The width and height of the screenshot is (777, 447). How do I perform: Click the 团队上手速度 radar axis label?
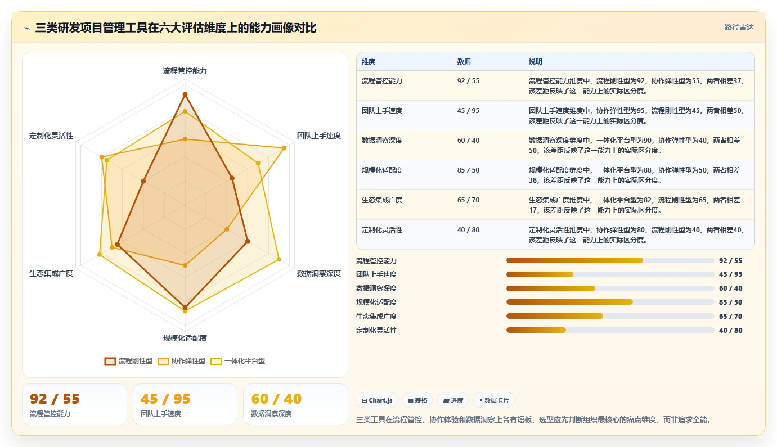tap(319, 136)
